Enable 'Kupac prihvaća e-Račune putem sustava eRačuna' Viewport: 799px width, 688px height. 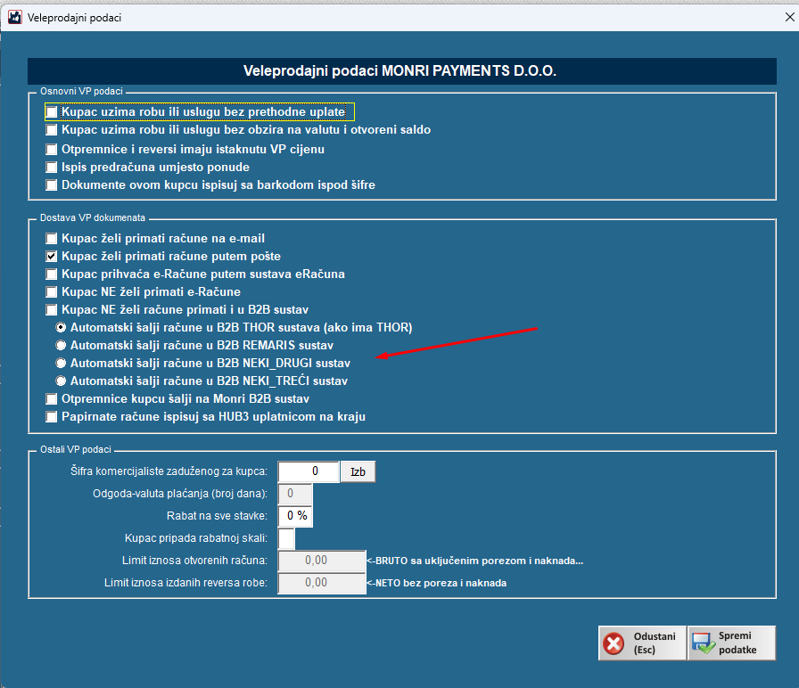pyautogui.click(x=52, y=274)
